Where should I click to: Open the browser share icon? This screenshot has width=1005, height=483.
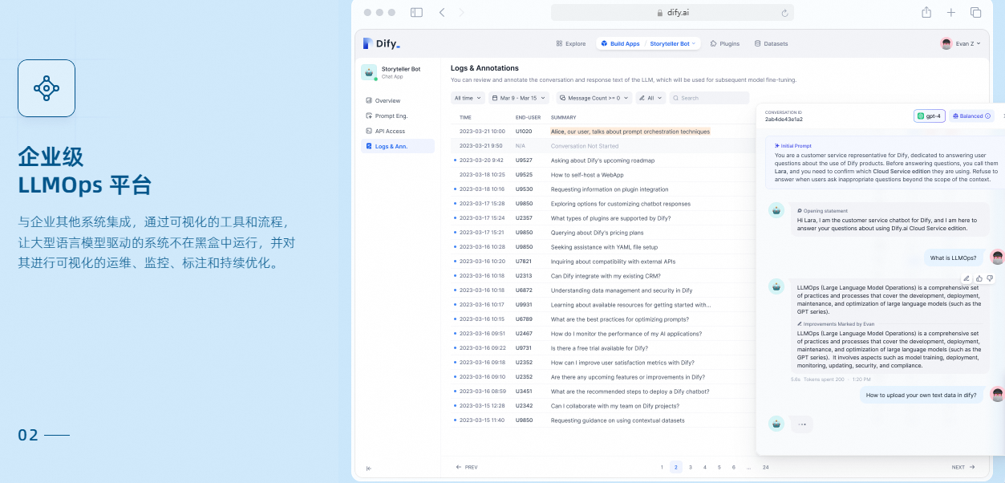(x=926, y=12)
